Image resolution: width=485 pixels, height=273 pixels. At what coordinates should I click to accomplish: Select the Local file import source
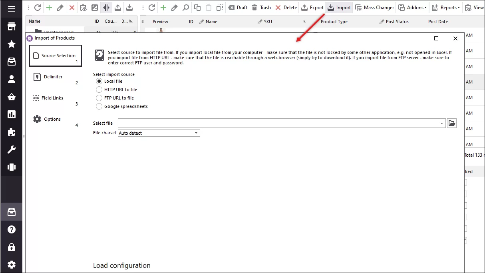coord(99,81)
